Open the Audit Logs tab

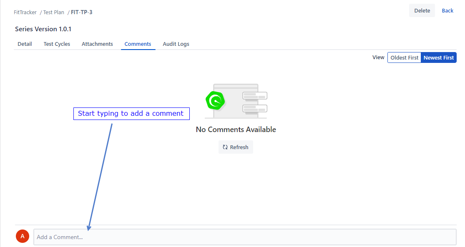pos(176,44)
